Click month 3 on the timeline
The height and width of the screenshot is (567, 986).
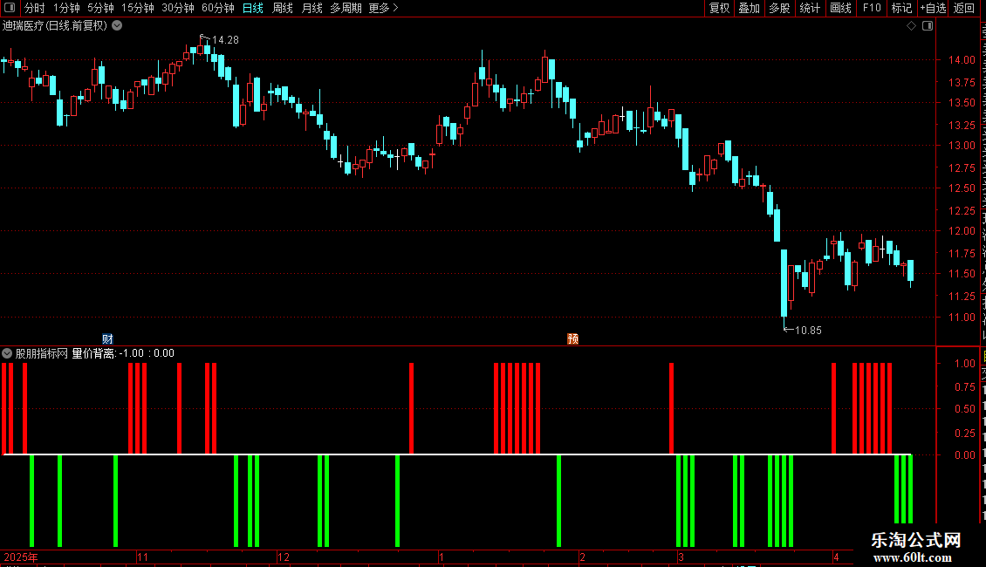681,557
